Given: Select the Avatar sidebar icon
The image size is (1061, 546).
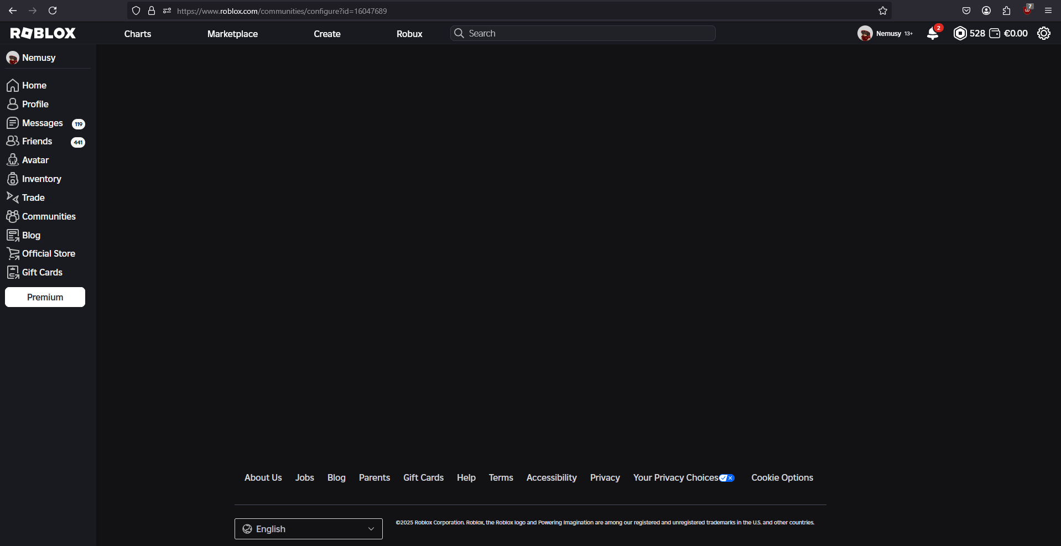Looking at the screenshot, I should tap(13, 160).
